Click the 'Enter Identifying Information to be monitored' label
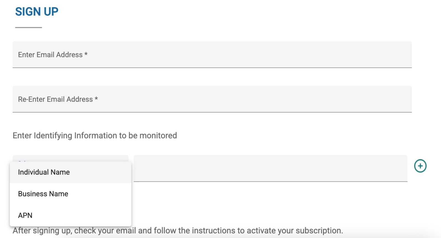Image resolution: width=441 pixels, height=238 pixels. click(x=95, y=136)
